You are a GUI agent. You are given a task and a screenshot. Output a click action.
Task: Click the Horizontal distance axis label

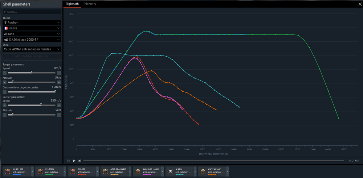pyautogui.click(x=213, y=154)
